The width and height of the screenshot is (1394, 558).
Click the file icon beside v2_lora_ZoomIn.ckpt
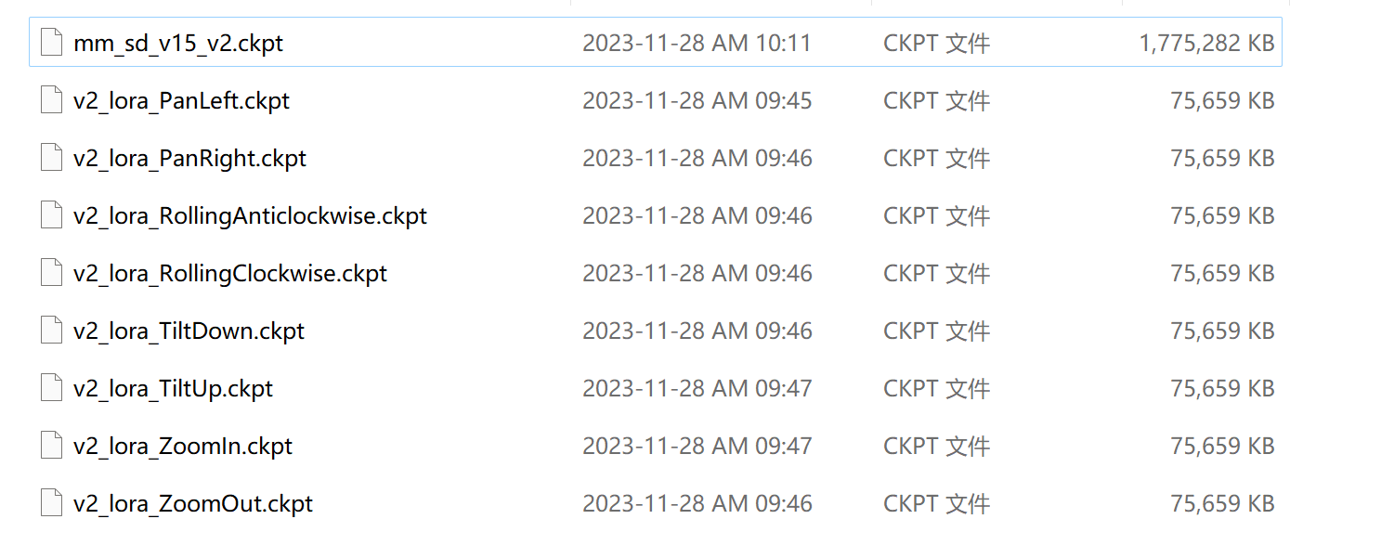click(51, 446)
